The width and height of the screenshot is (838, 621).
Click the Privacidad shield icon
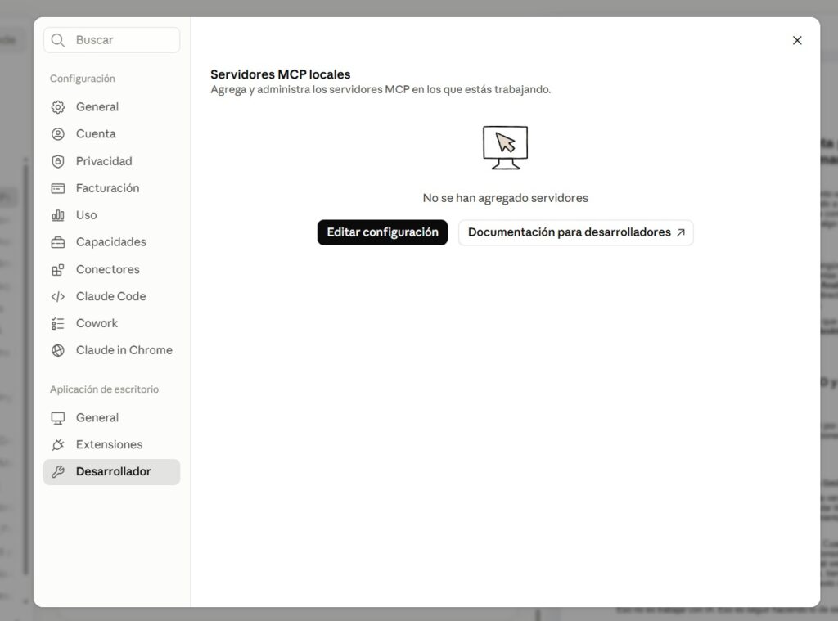point(58,161)
